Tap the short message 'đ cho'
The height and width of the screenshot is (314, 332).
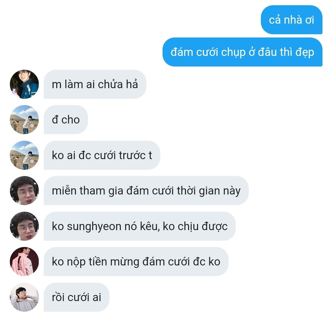coord(66,120)
